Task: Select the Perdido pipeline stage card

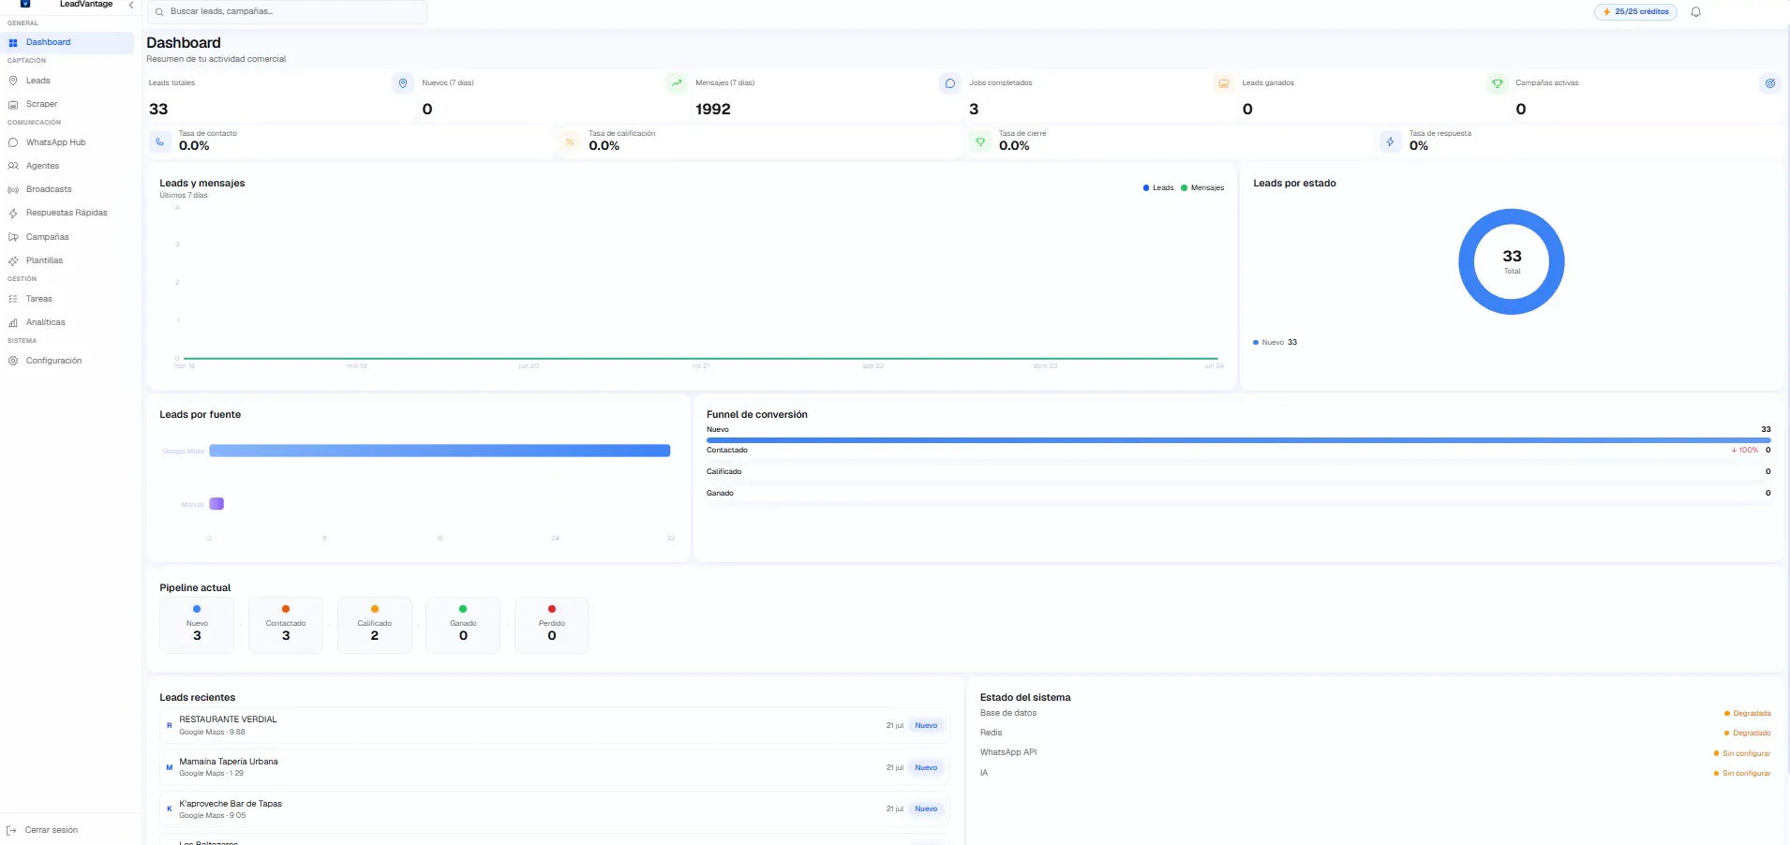Action: (x=552, y=625)
